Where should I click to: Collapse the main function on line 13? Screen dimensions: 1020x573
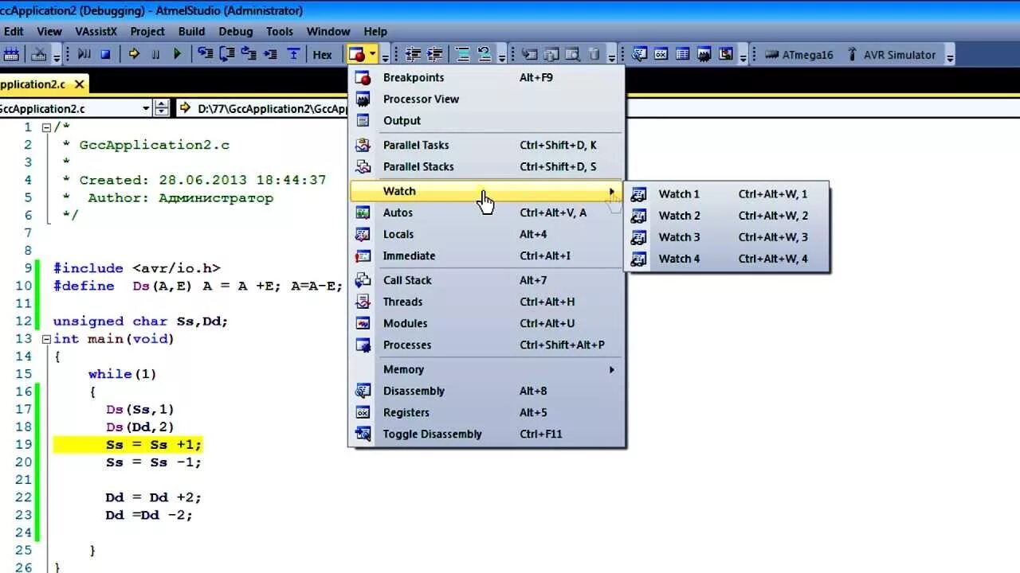click(x=46, y=339)
